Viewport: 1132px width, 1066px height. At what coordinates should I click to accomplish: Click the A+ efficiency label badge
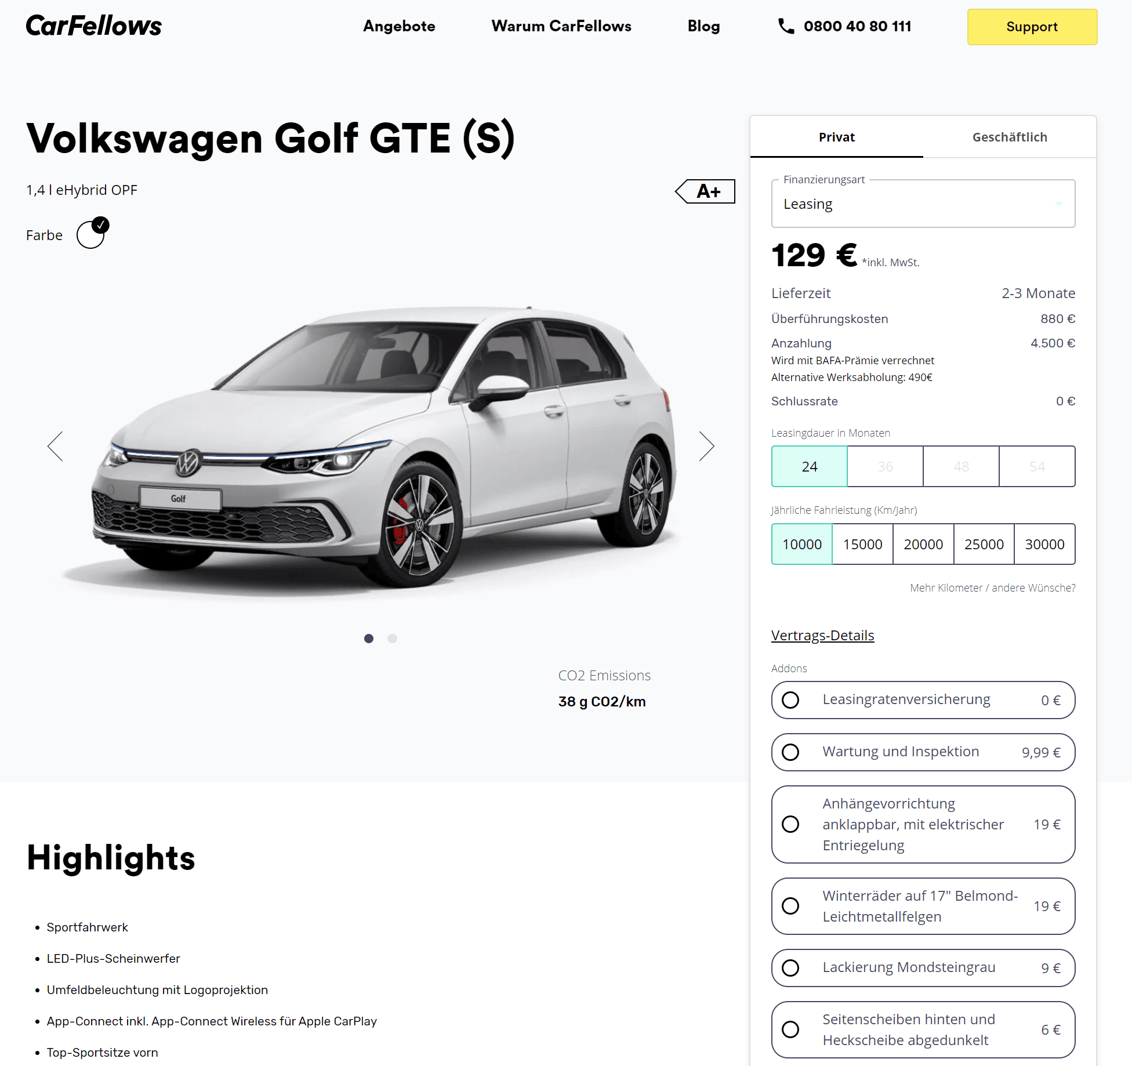[705, 191]
